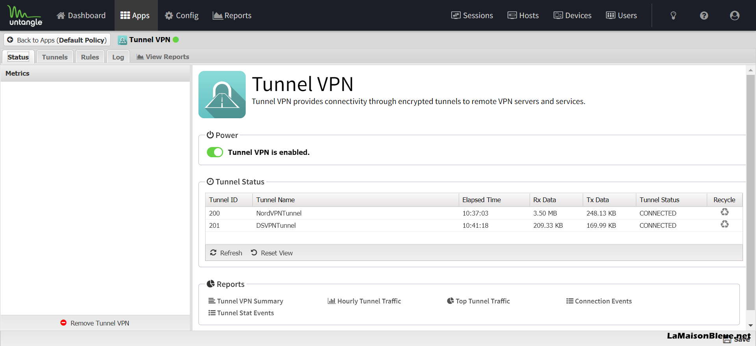Open the help question mark icon
Image resolution: width=756 pixels, height=346 pixels.
pyautogui.click(x=704, y=15)
